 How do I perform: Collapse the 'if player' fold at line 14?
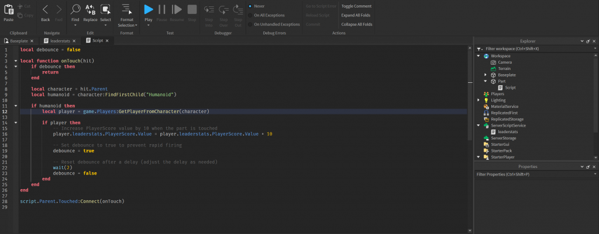[16, 123]
